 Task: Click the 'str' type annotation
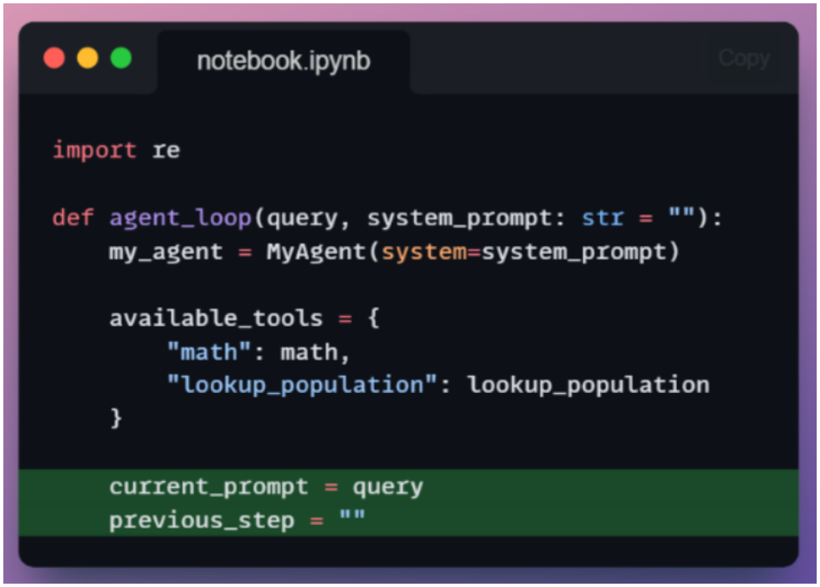click(603, 217)
